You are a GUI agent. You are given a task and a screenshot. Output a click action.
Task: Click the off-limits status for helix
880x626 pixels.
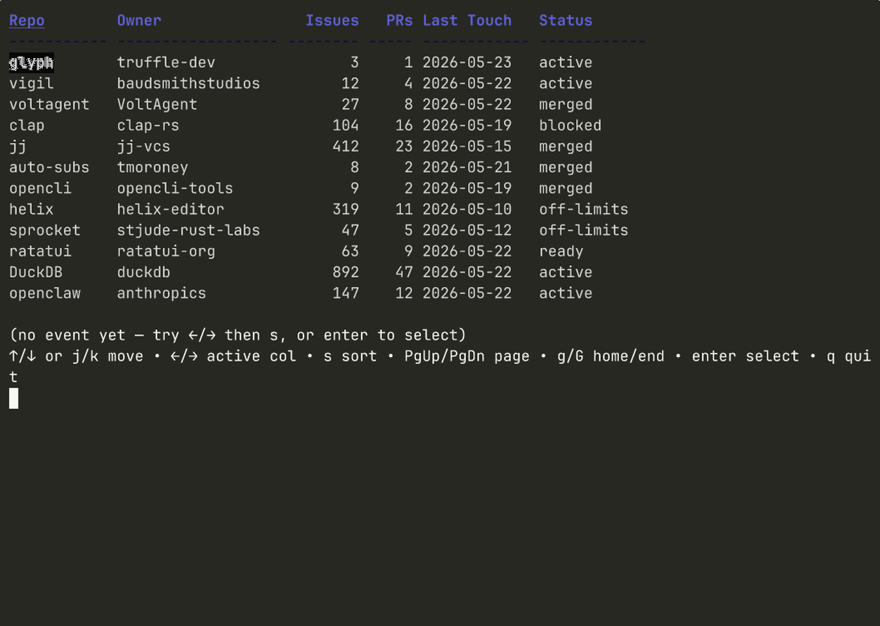point(584,210)
